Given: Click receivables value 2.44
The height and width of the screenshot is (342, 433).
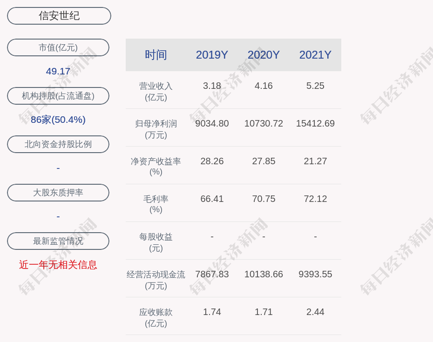Looking at the screenshot, I should [315, 312].
